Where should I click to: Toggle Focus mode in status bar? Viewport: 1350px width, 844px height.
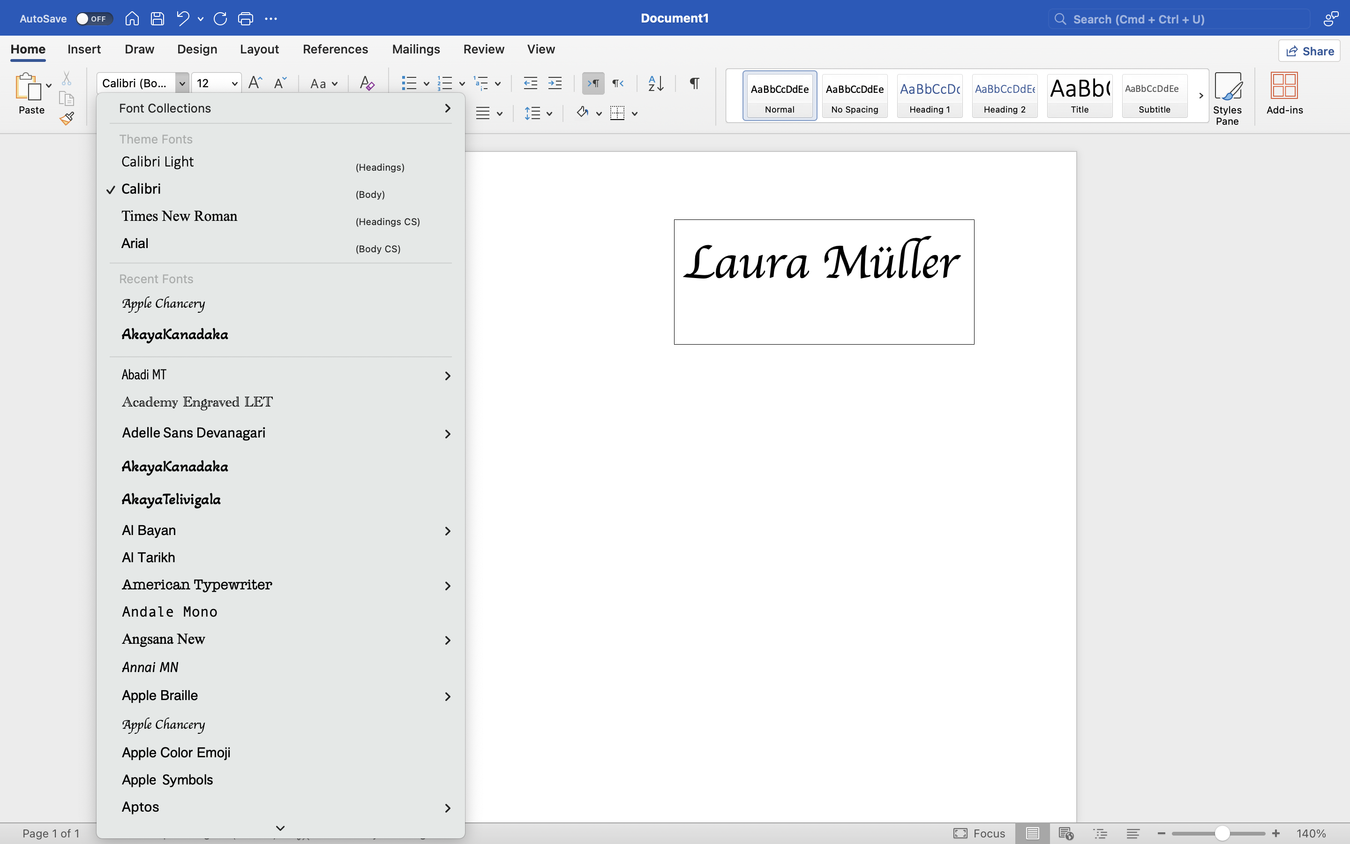click(x=979, y=833)
